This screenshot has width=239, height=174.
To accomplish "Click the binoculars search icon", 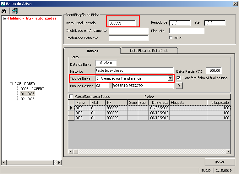I will coord(4,11).
